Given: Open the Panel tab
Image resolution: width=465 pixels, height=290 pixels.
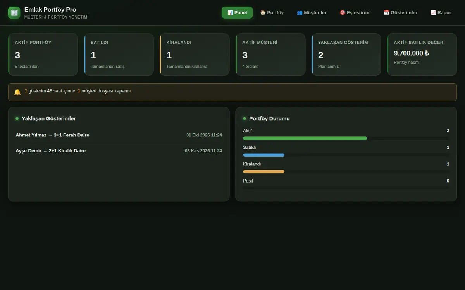Looking at the screenshot, I should pyautogui.click(x=237, y=13).
